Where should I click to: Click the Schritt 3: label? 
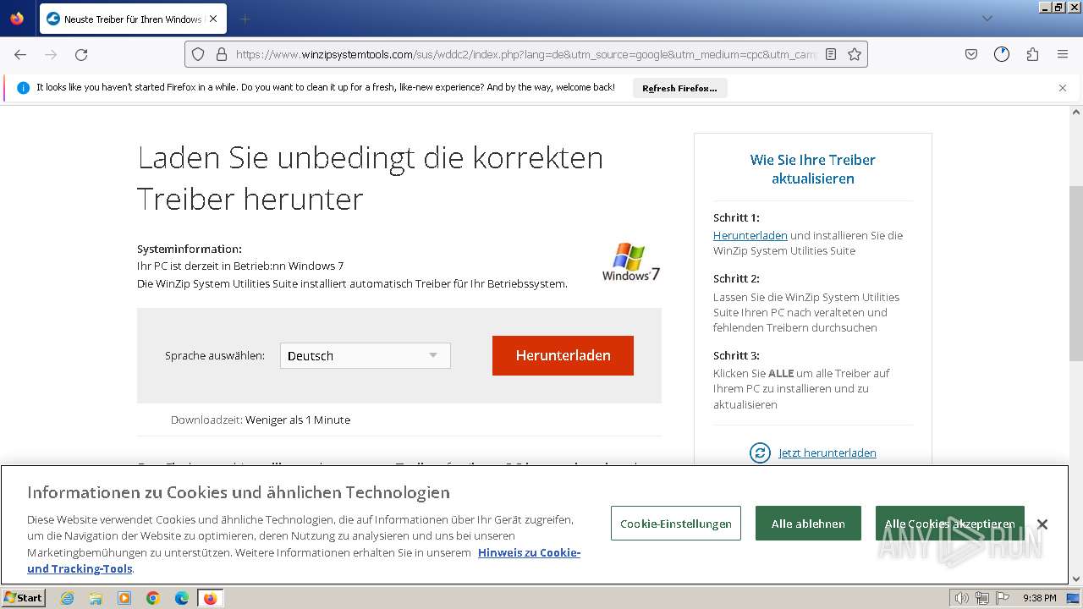[736, 355]
